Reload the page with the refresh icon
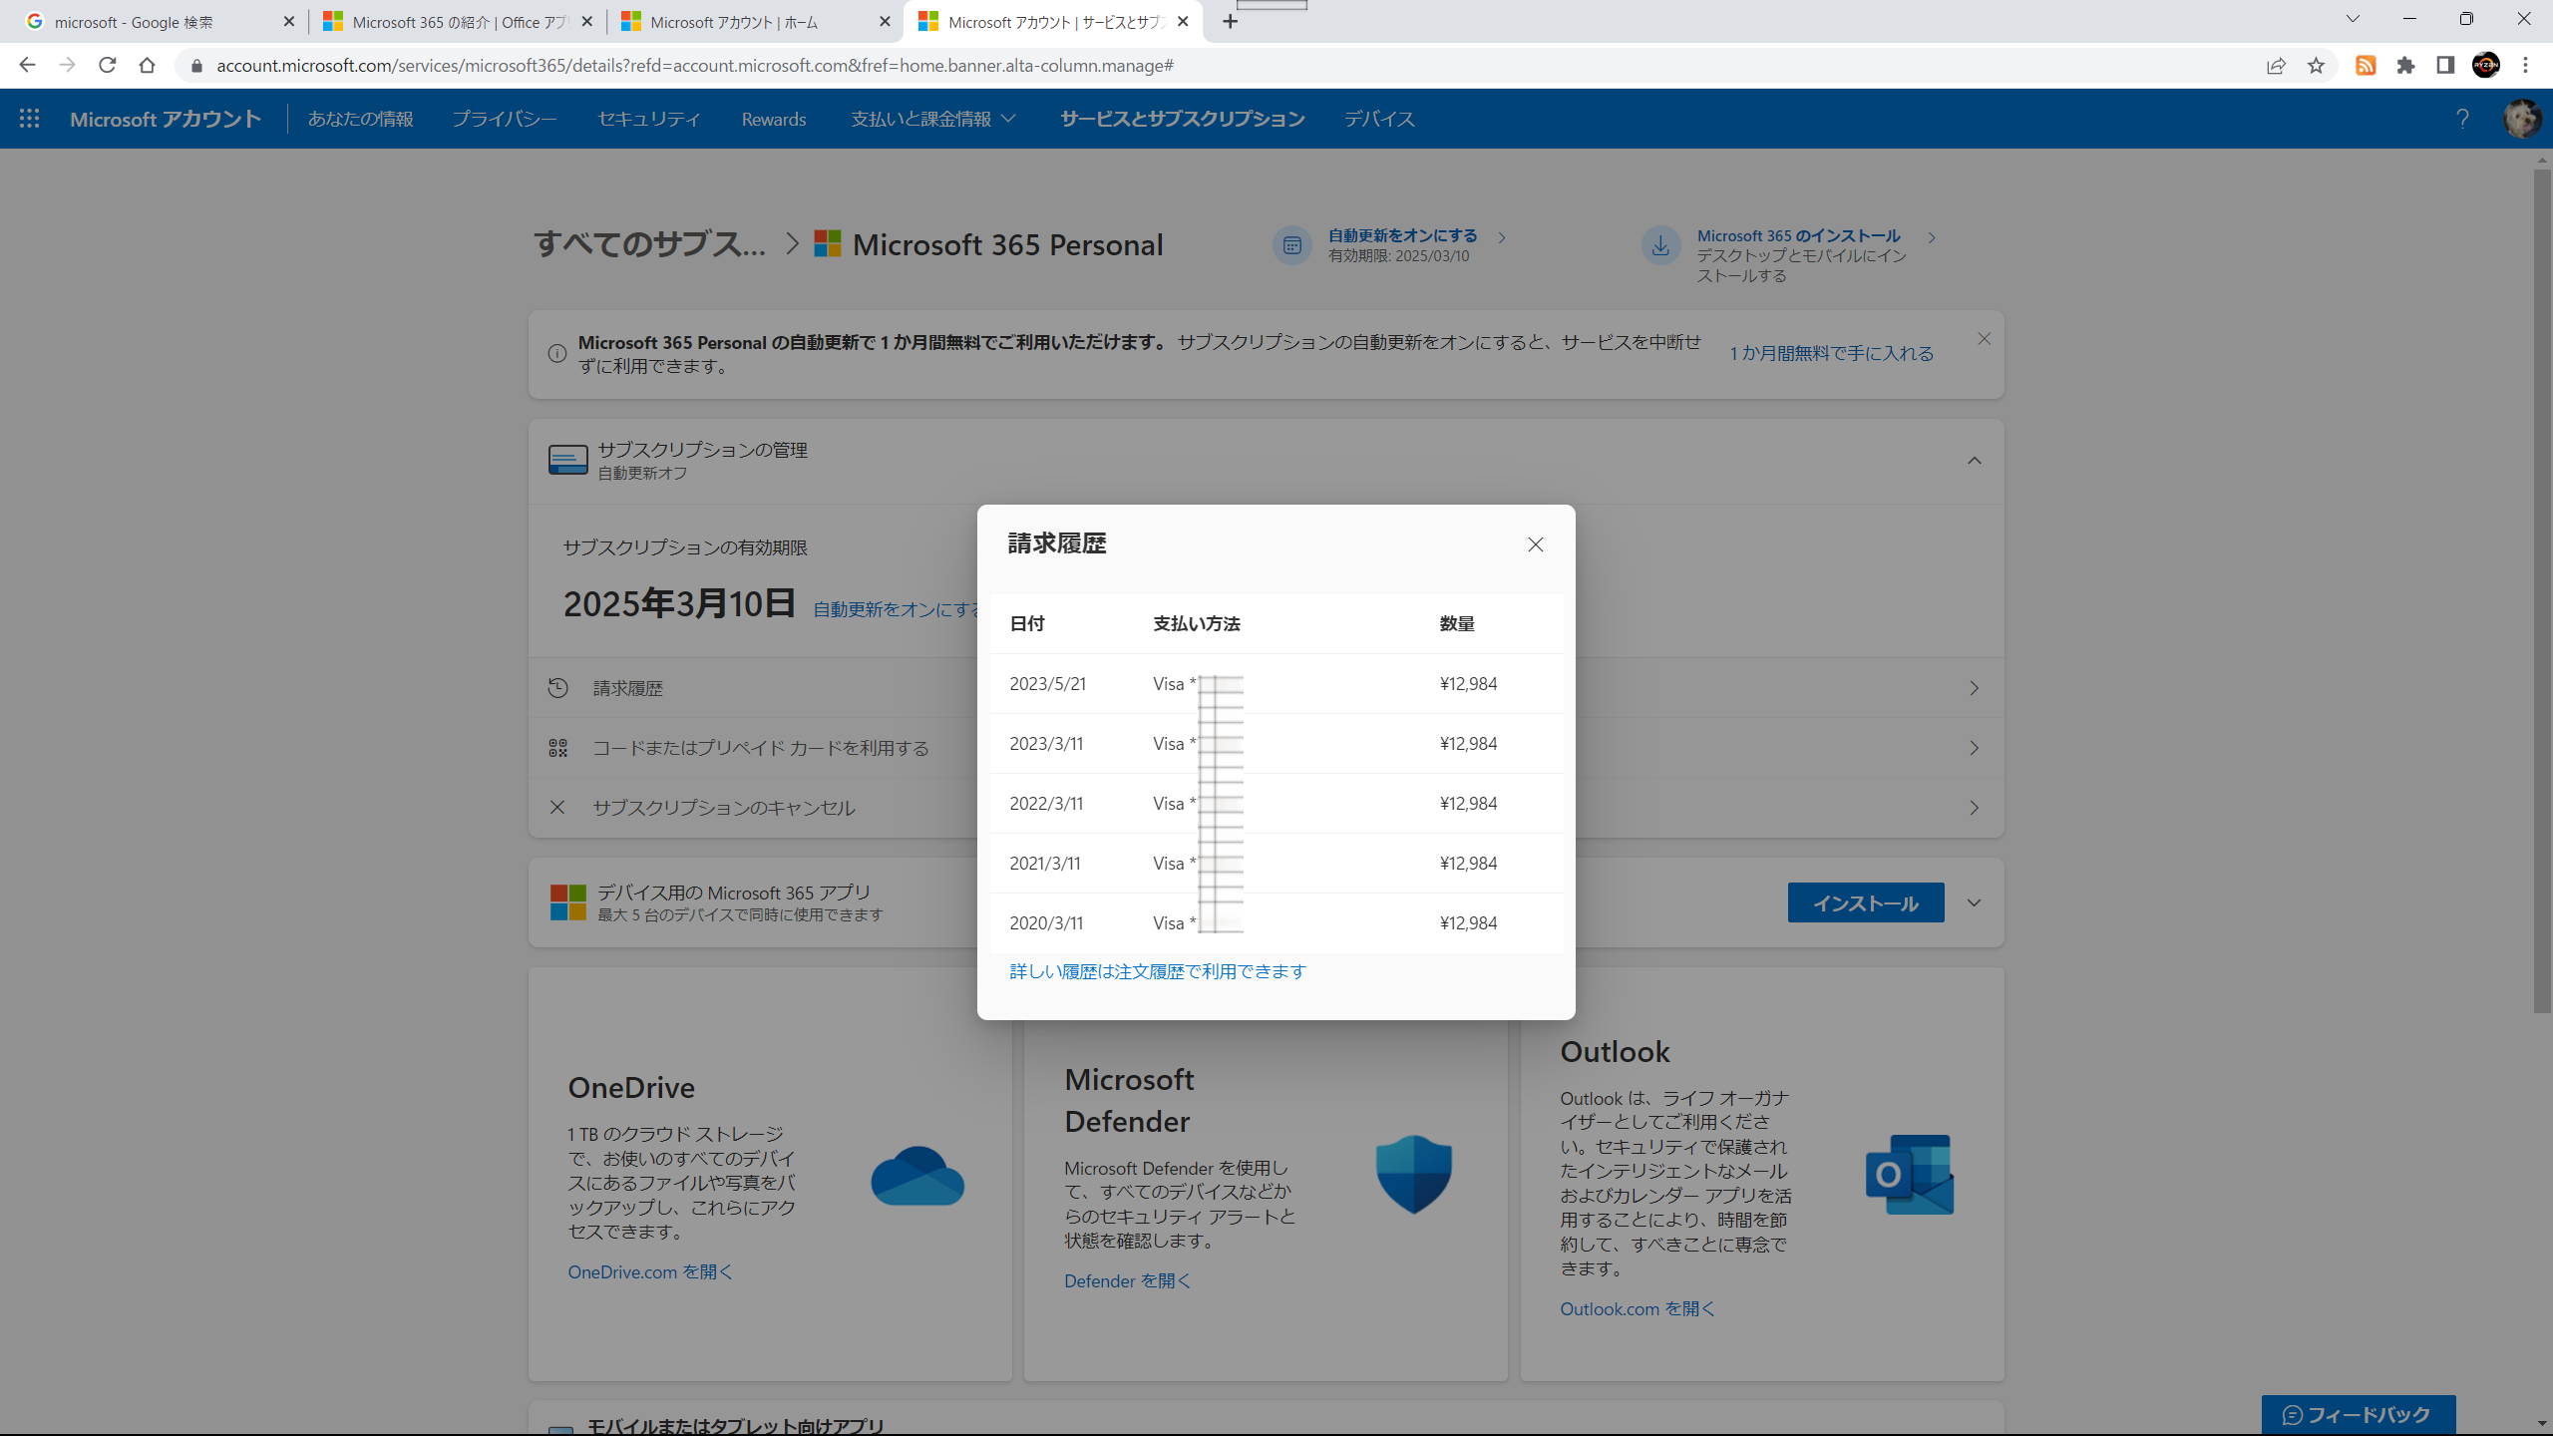This screenshot has height=1436, width=2553. (x=107, y=65)
